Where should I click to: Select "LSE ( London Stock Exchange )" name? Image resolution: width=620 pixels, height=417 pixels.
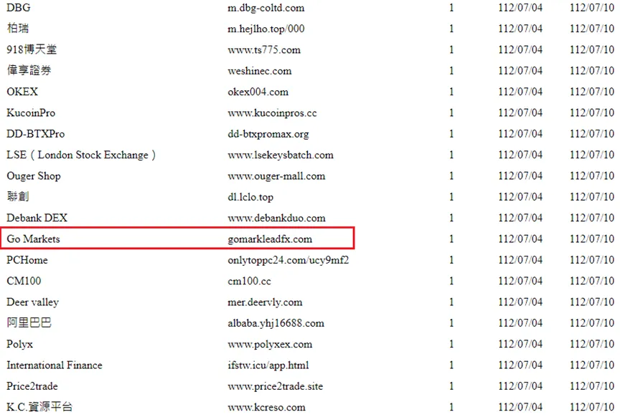pos(81,155)
